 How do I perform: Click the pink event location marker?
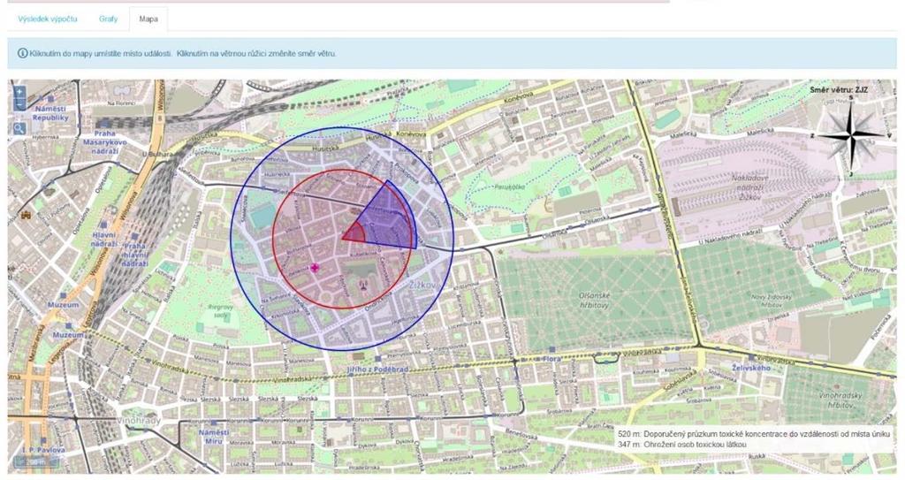tap(315, 268)
